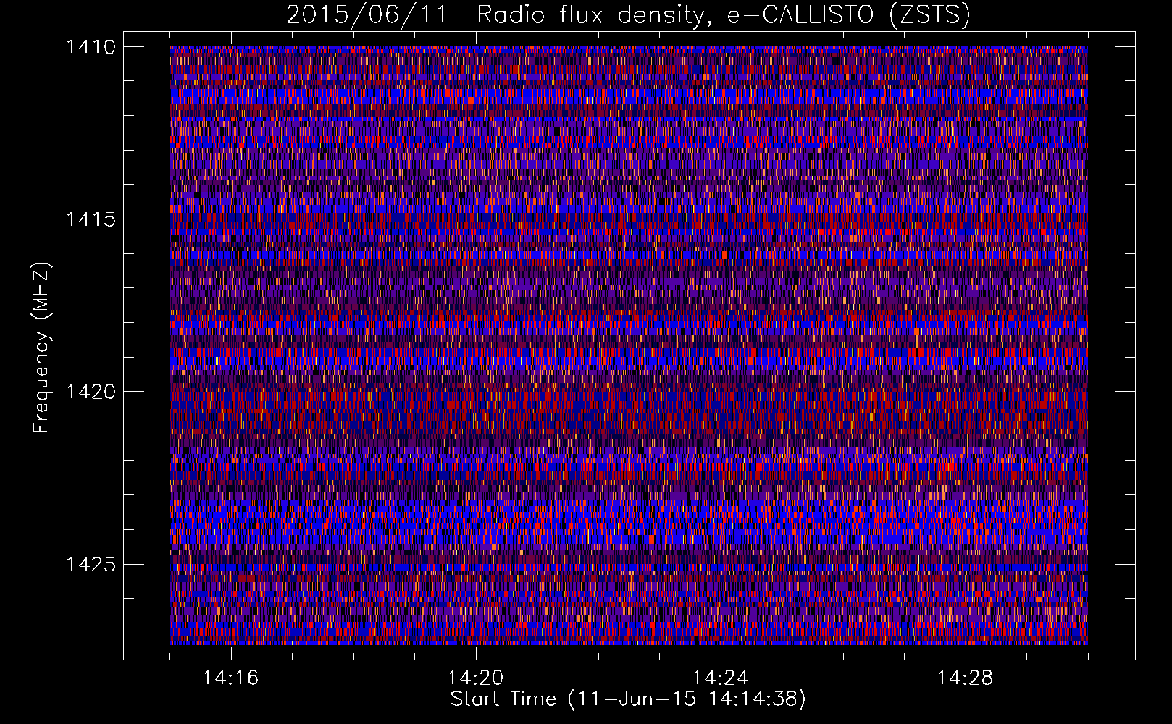1172x724 pixels.
Task: Click the 14:20 time tick label
Action: 476,678
